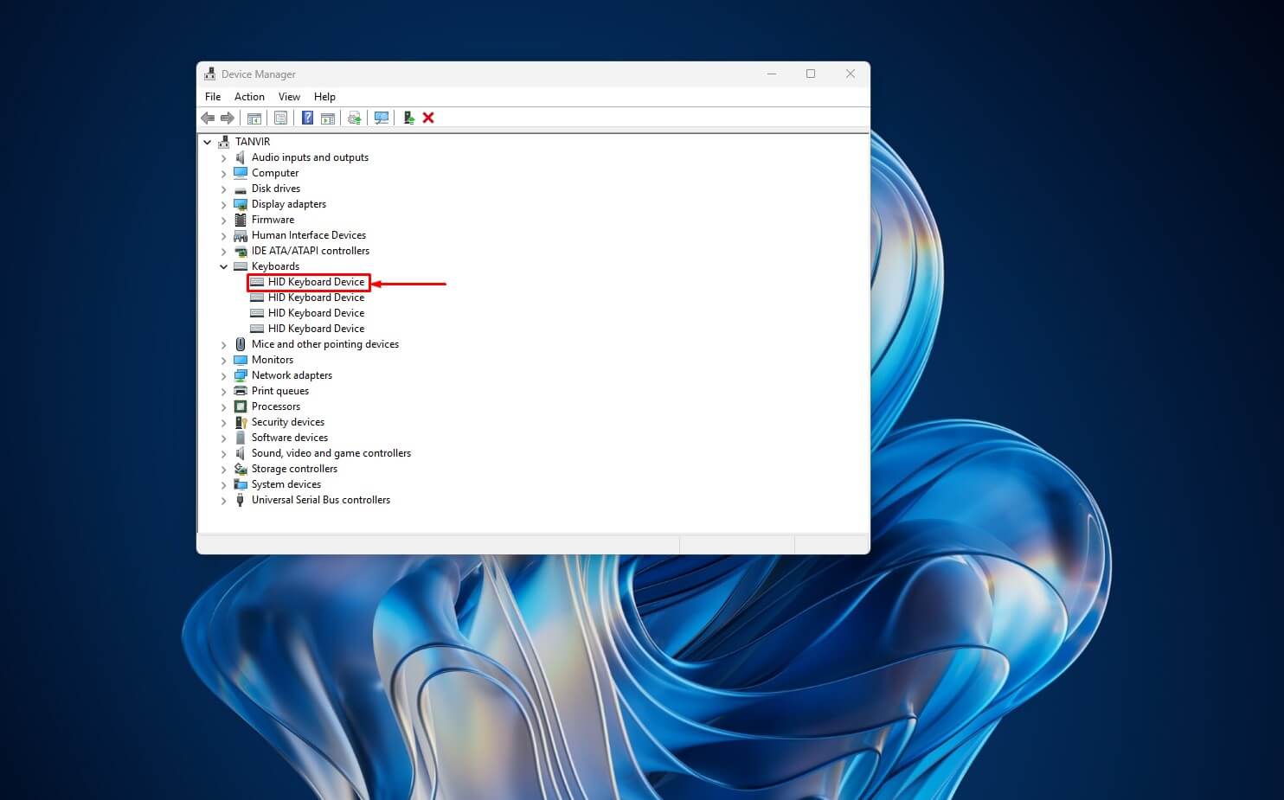1284x800 pixels.
Task: Click the printer icon beside Print queues
Action: 241,391
